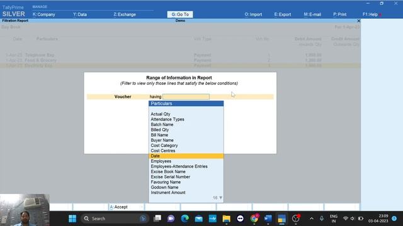The width and height of the screenshot is (403, 226).
Task: Open the K: Company menu
Action: (x=43, y=14)
